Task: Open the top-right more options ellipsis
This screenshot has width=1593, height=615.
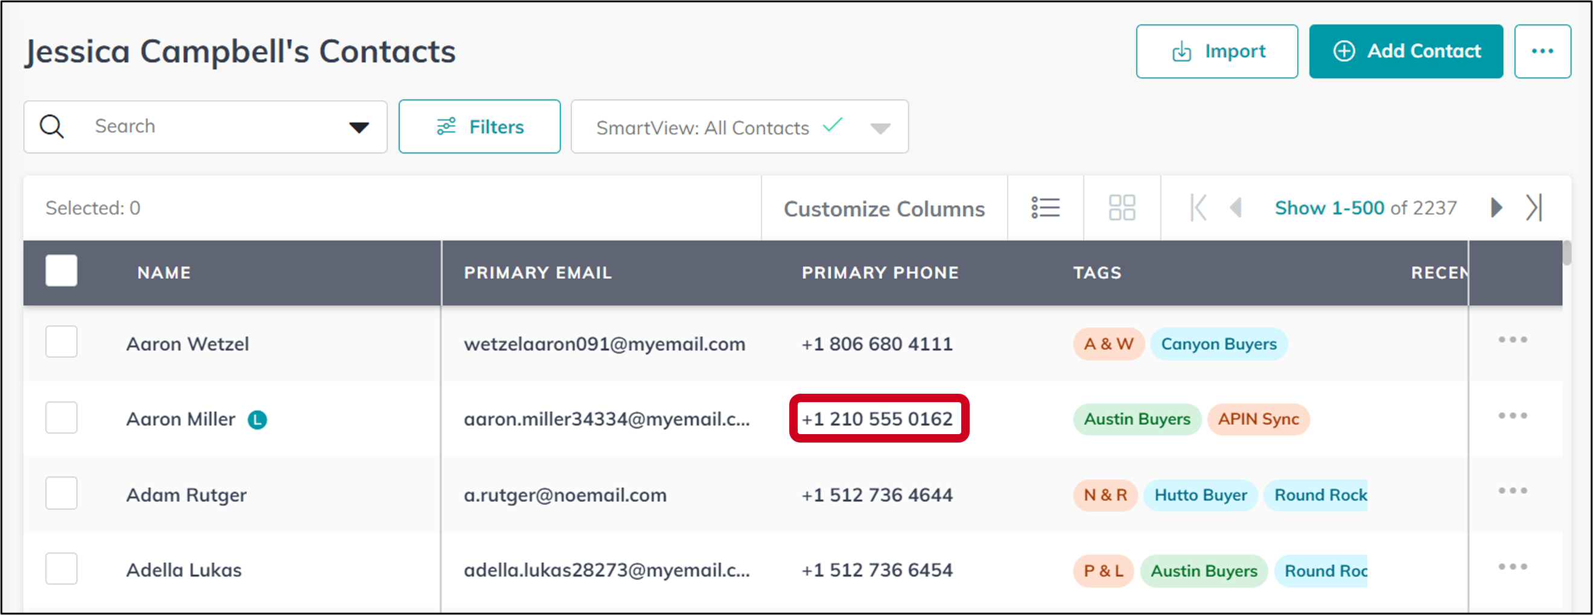Action: 1543,51
